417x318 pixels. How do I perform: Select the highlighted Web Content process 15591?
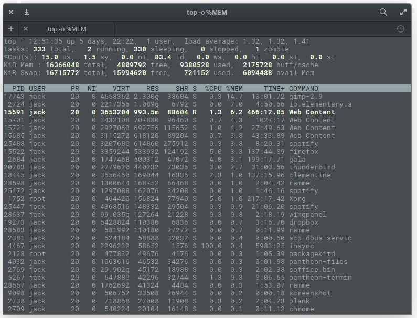click(312, 112)
